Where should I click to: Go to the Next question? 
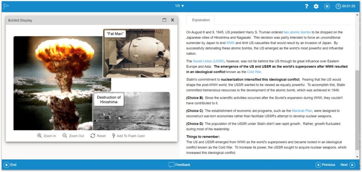point(348,165)
